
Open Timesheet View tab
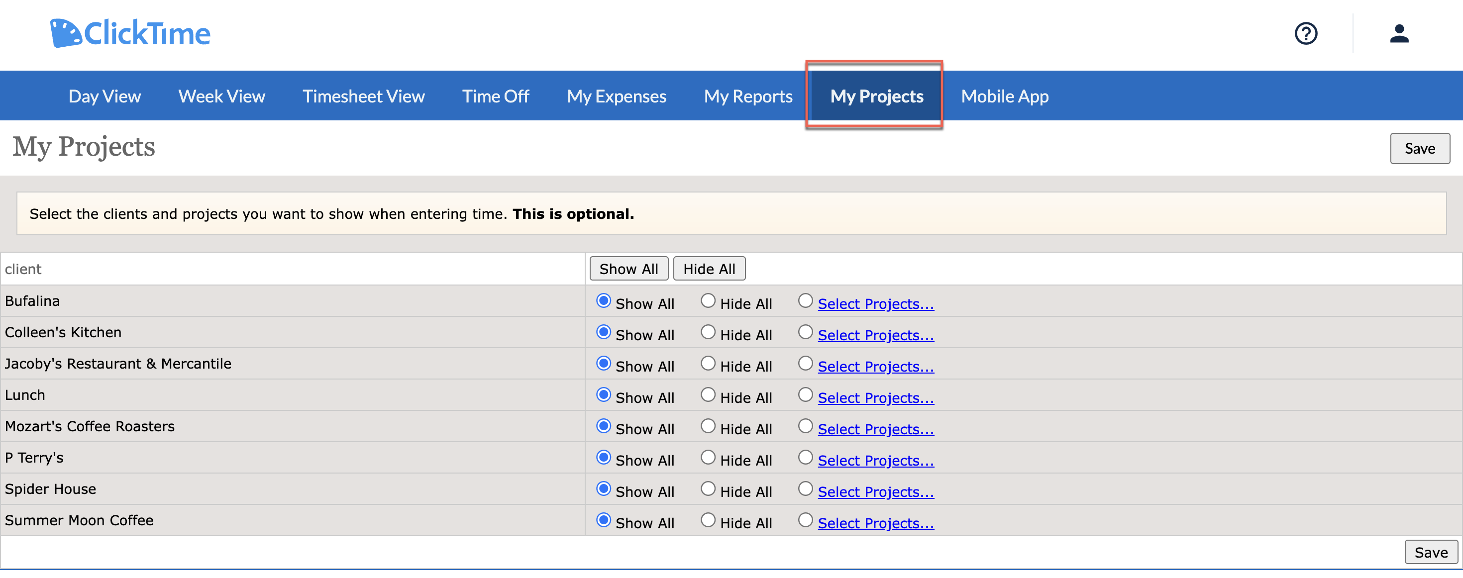pyautogui.click(x=363, y=96)
